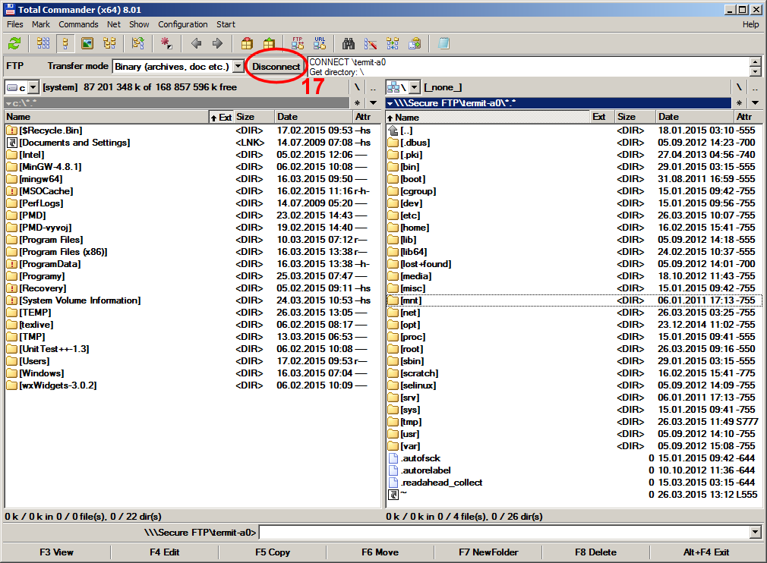Open the Commands menu

78,24
